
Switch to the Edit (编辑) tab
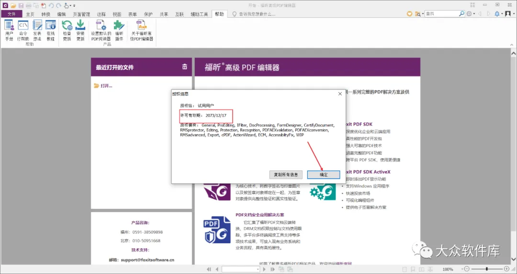tap(61, 14)
